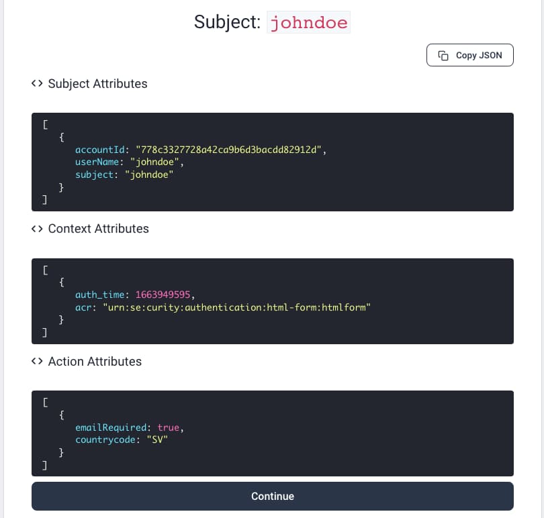Click the copy icon inside the Copy JSON button
Screen dimensions: 544x518
coord(443,55)
